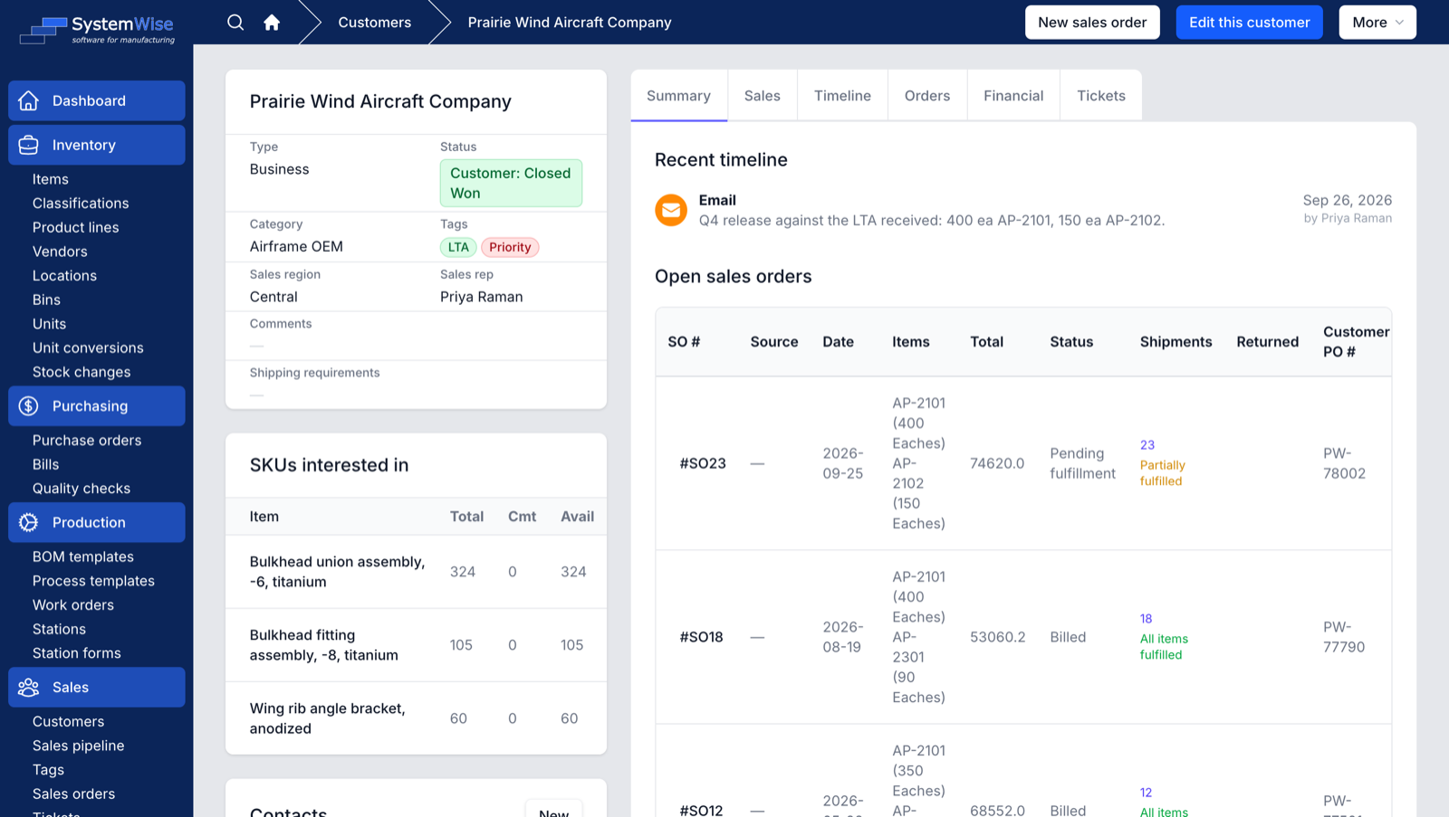Click the Priority tag badge
The height and width of the screenshot is (817, 1449).
click(510, 247)
